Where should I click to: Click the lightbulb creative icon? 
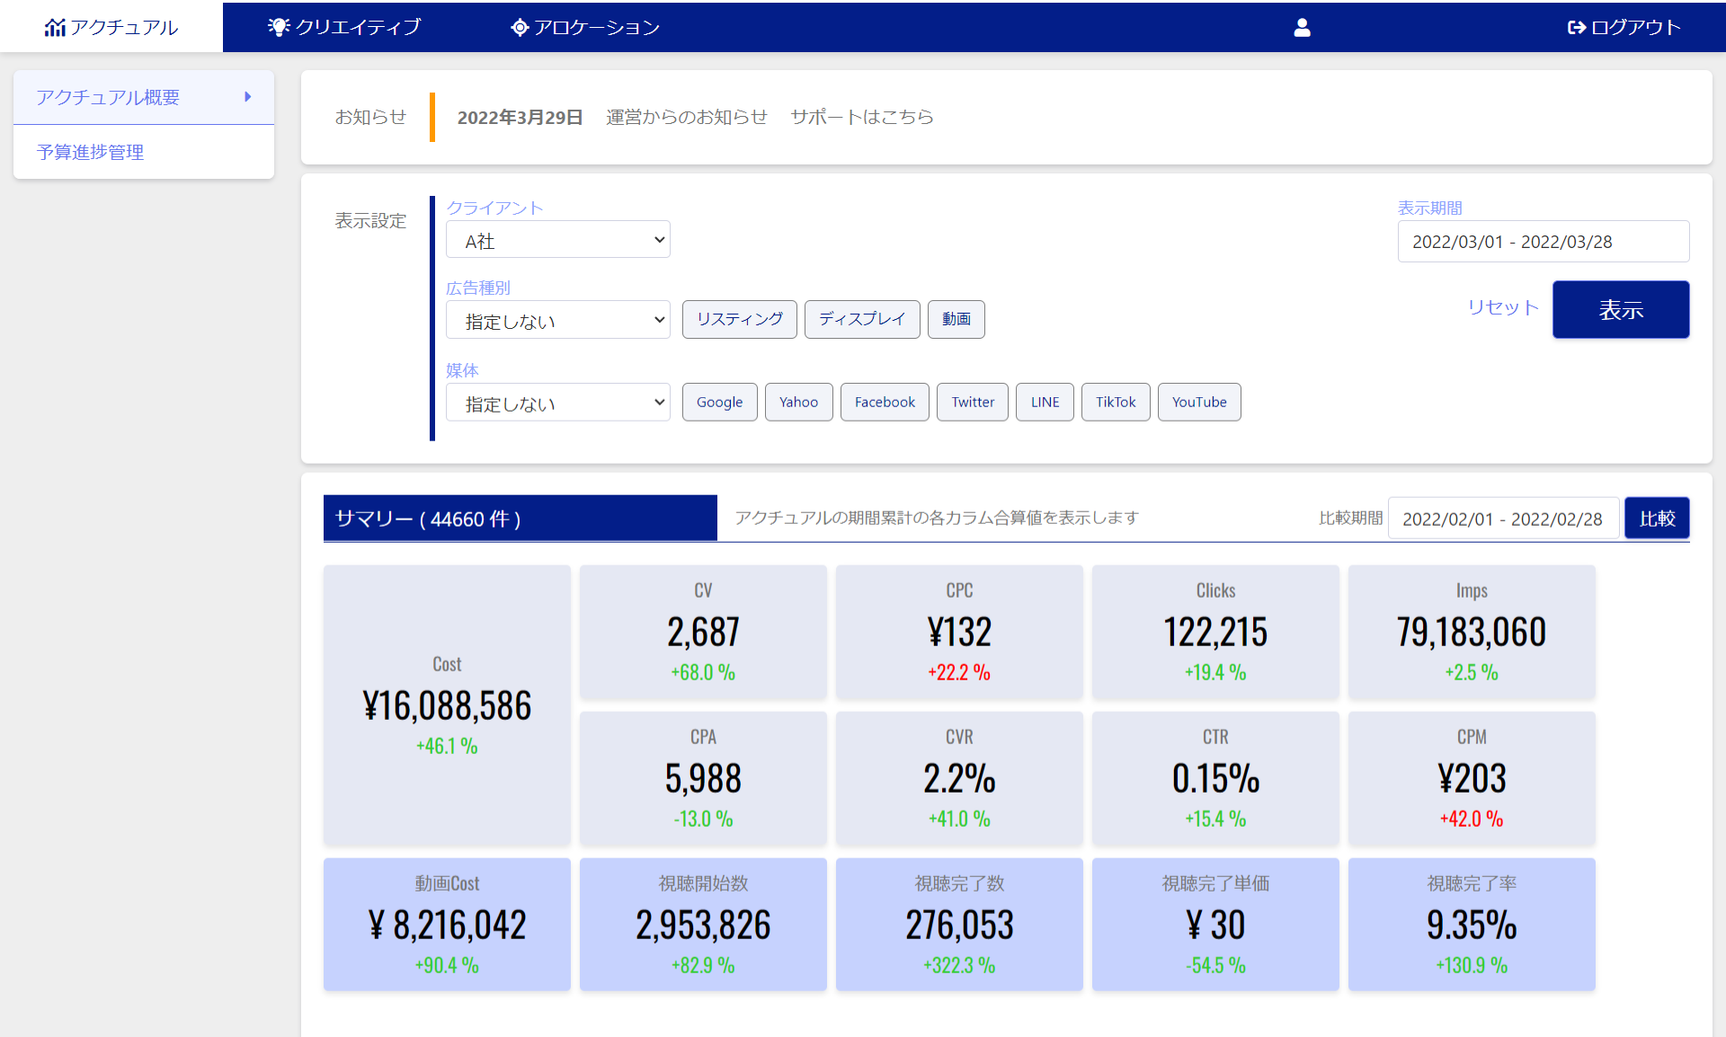pyautogui.click(x=279, y=27)
